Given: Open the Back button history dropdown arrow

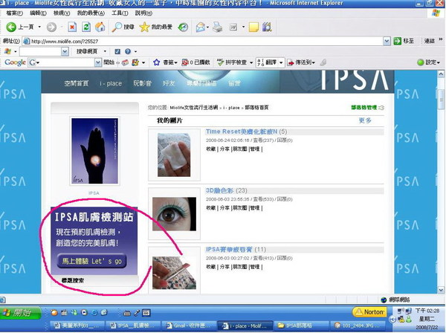Looking at the screenshot, I should click(39, 27).
